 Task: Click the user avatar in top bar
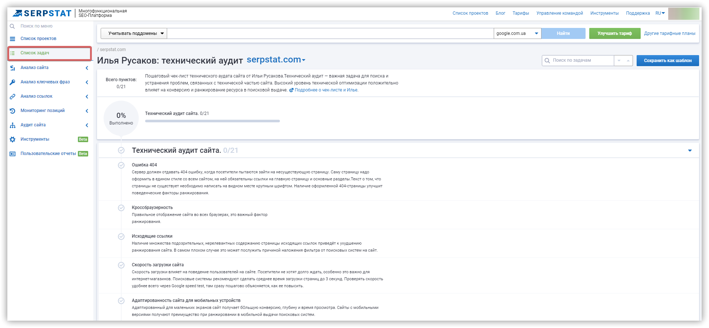[x=684, y=14]
